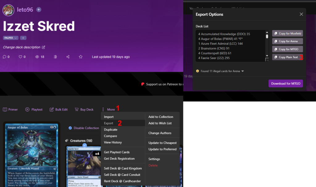Select Export from the More menu
The height and width of the screenshot is (187, 316).
pos(109,123)
